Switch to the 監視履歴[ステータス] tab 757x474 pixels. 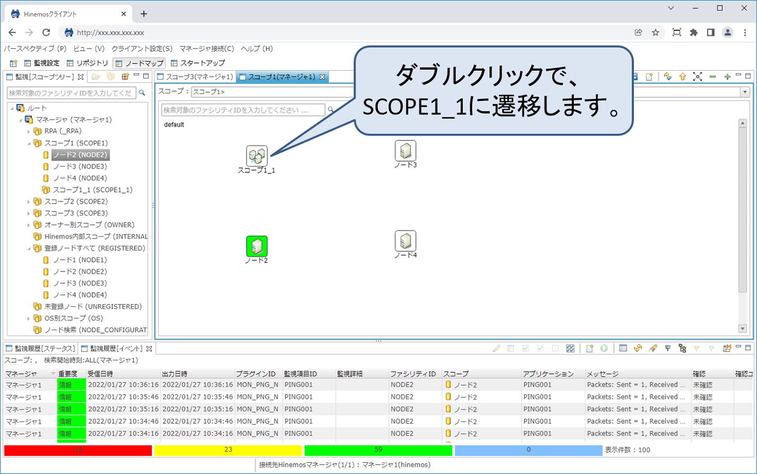tap(40, 349)
